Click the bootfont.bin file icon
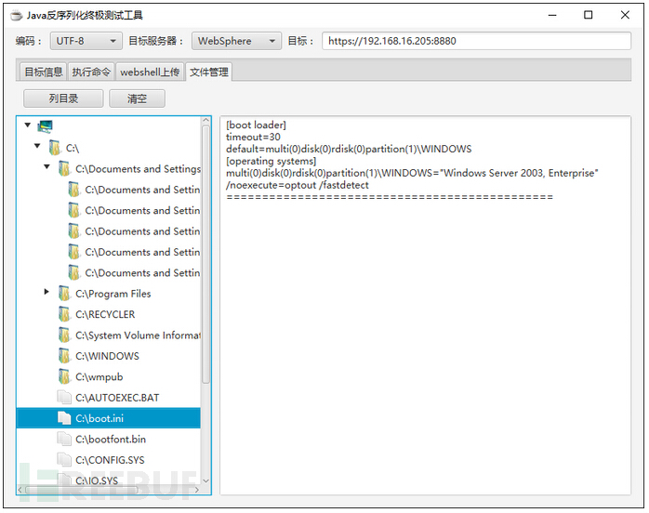The width and height of the screenshot is (649, 513). (x=64, y=439)
